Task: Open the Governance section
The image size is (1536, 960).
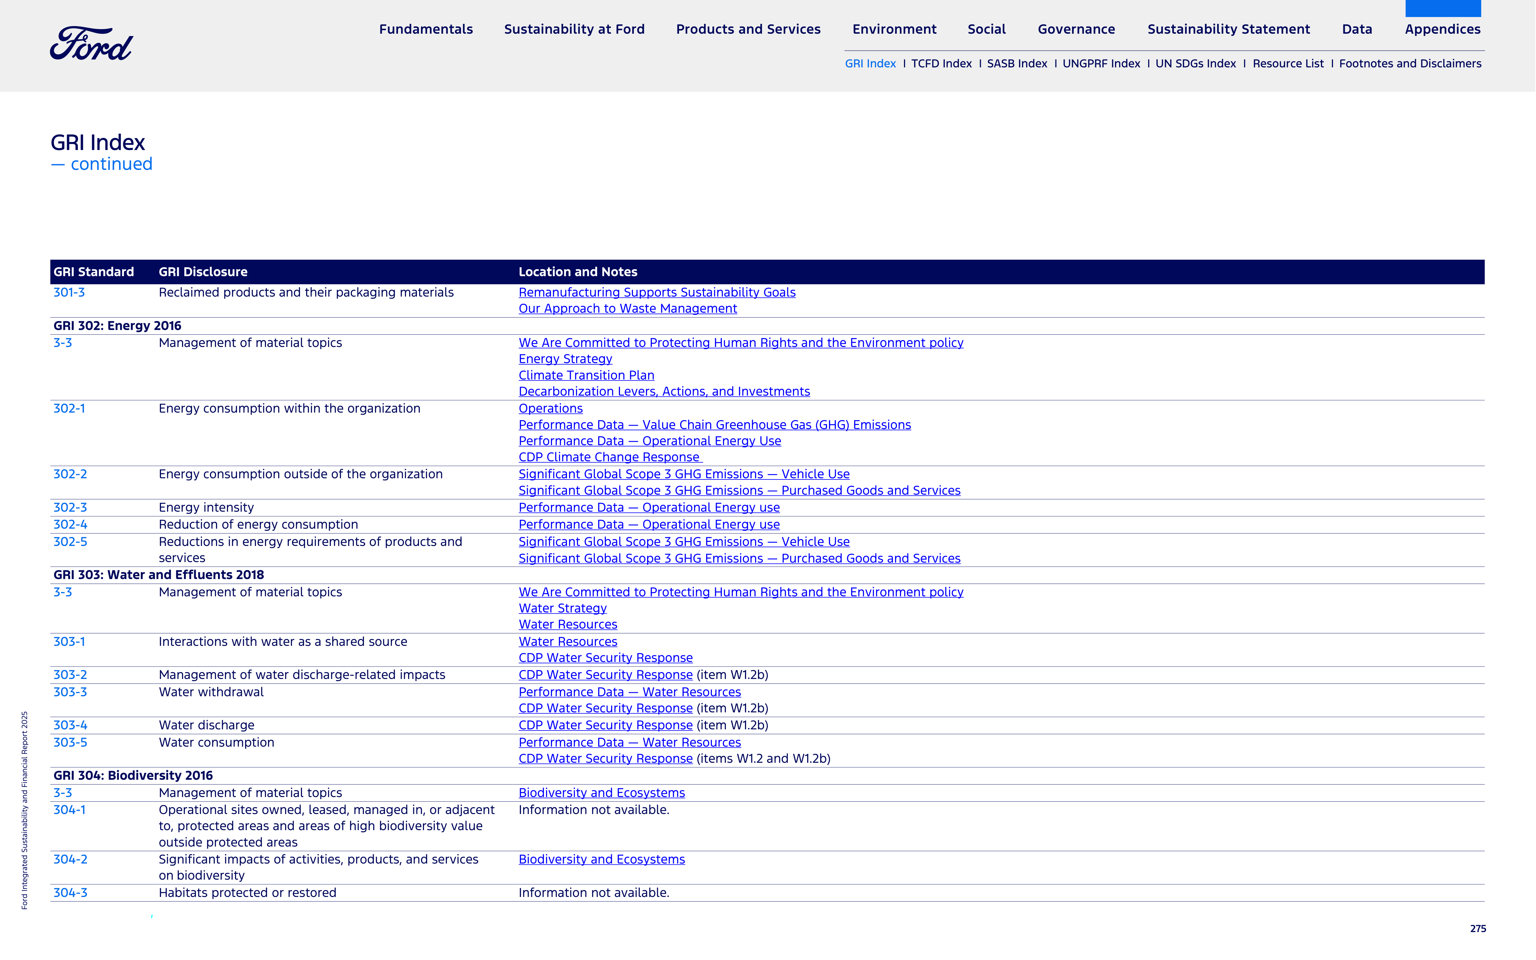Action: point(1076,29)
